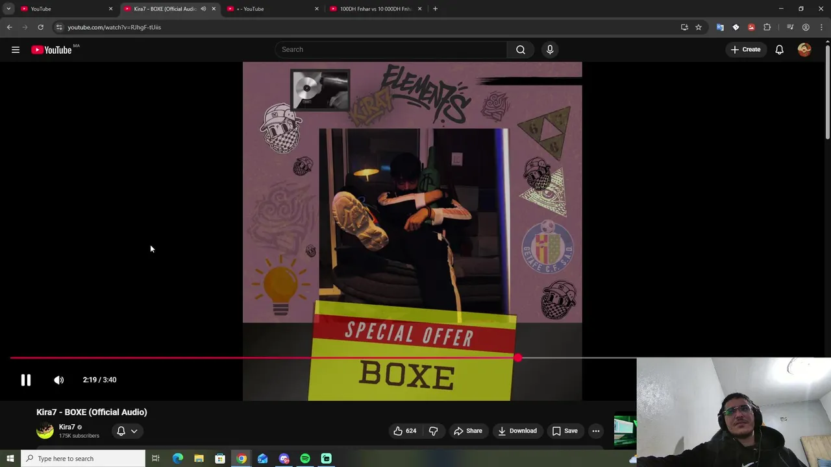Open the account avatar menu
The width and height of the screenshot is (831, 467).
pyautogui.click(x=804, y=49)
